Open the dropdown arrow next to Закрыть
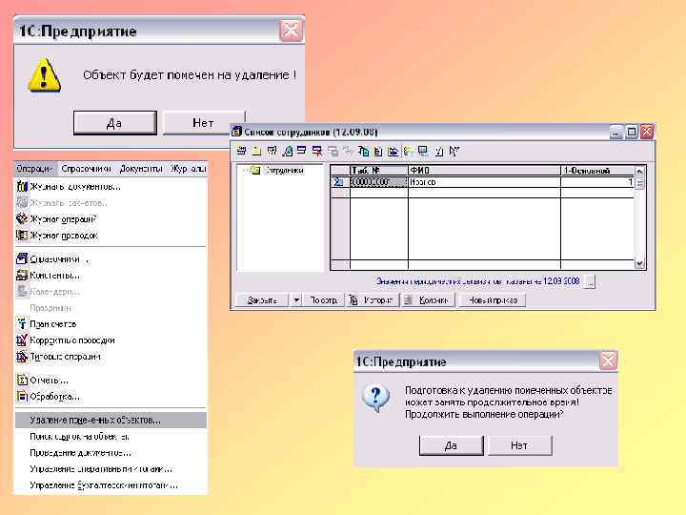Screen dimensions: 686x515 296,300
